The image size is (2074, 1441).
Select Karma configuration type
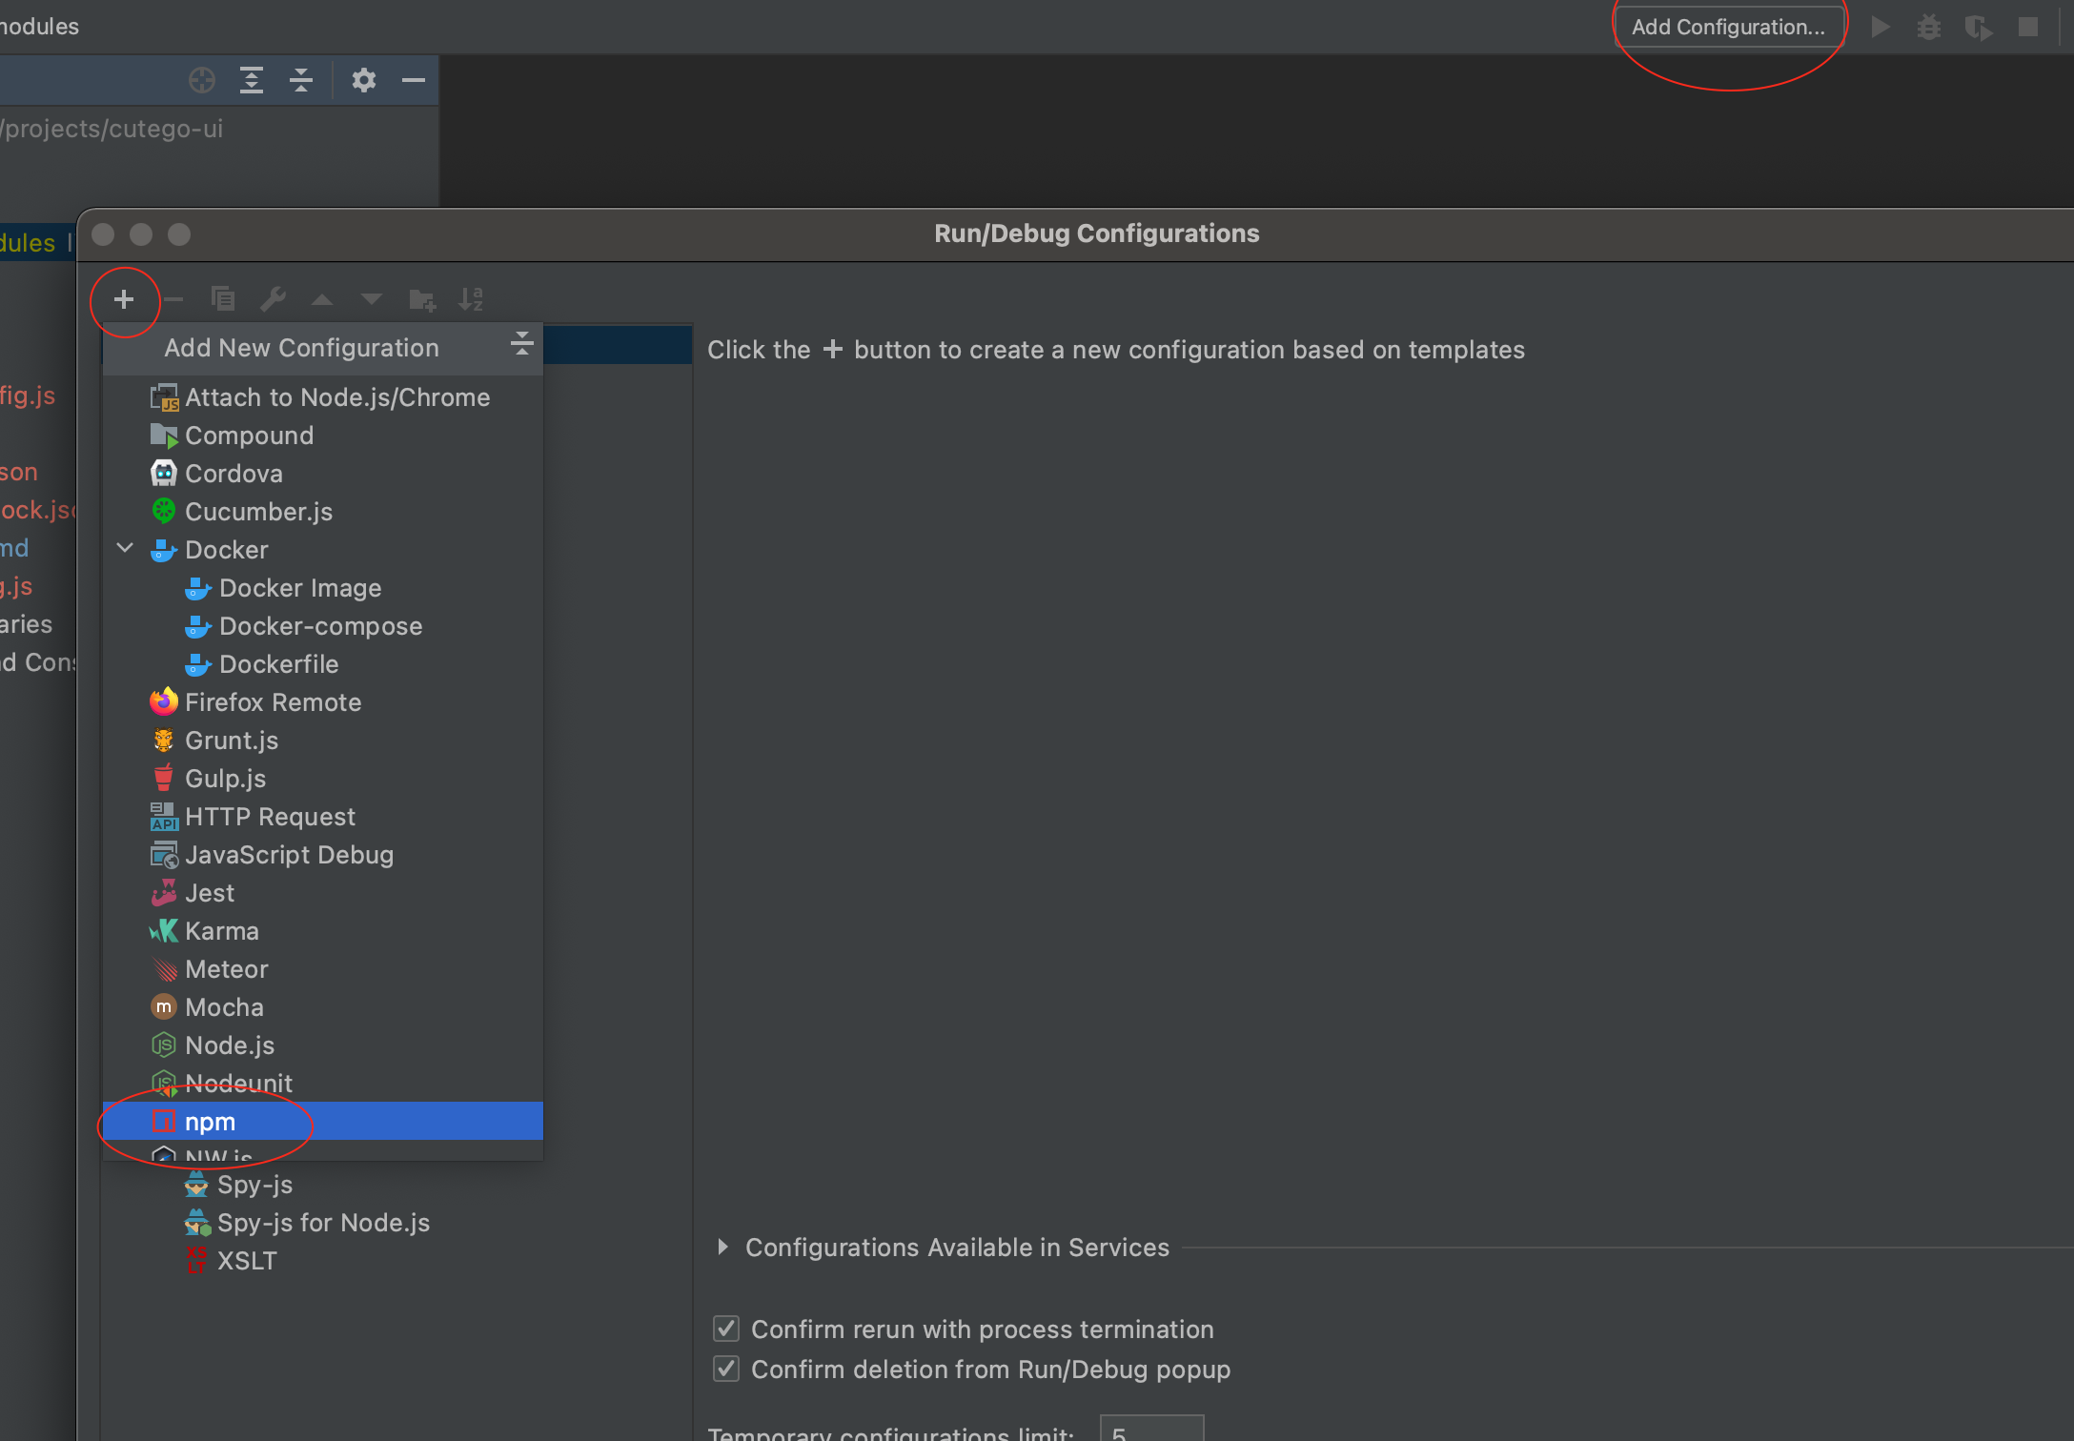[x=323, y=931]
